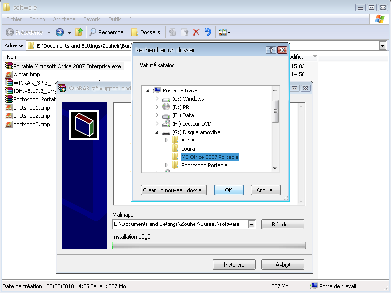Select the (F:) Lecteur DVD icon
391x293 pixels.
(x=166, y=124)
